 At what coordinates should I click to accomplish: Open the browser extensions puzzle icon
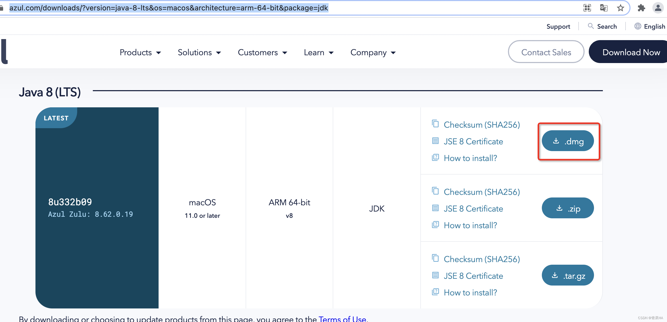pos(641,8)
